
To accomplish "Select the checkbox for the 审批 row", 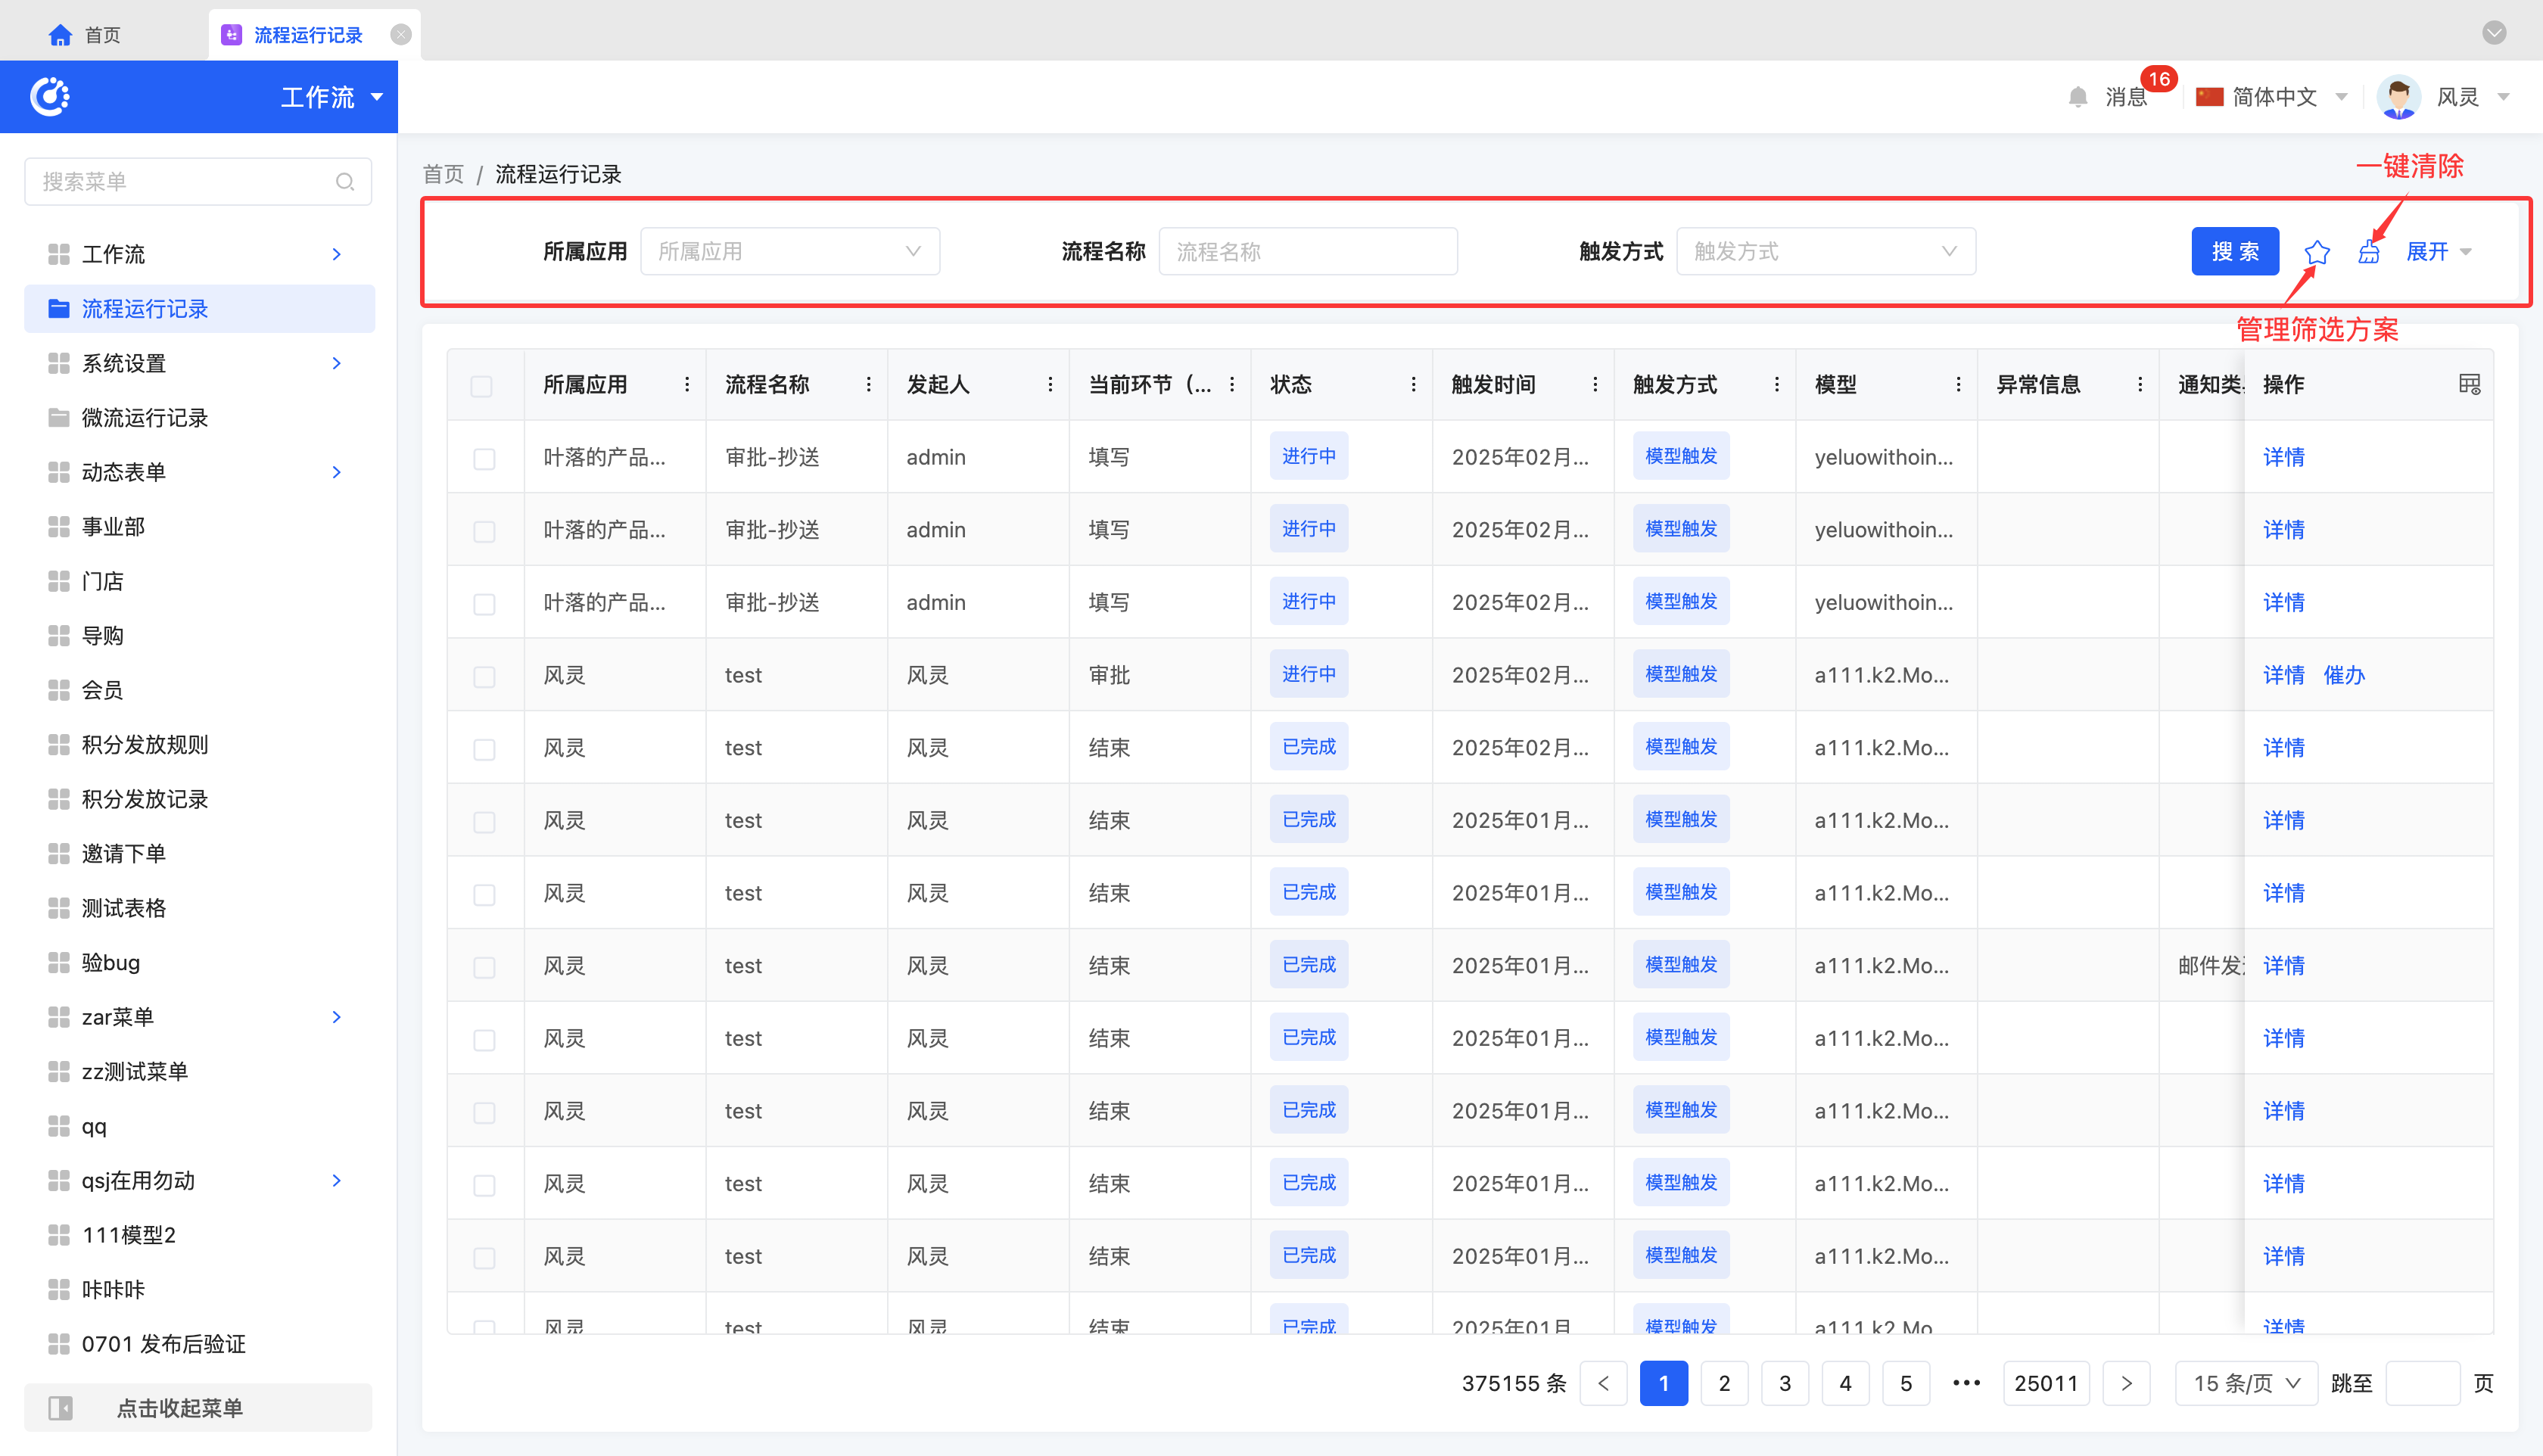I will coord(484,676).
